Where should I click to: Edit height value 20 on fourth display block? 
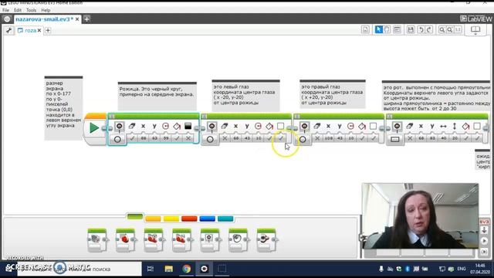[455, 138]
